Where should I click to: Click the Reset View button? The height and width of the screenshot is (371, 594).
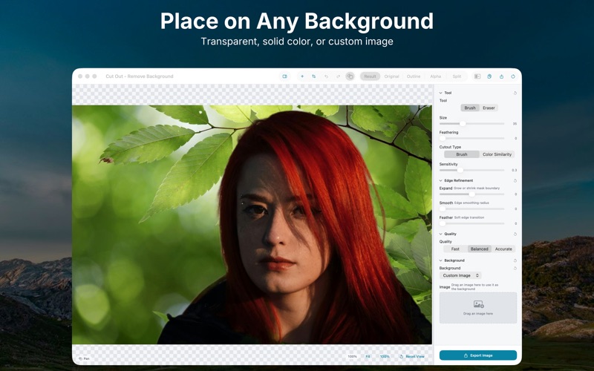coord(412,357)
